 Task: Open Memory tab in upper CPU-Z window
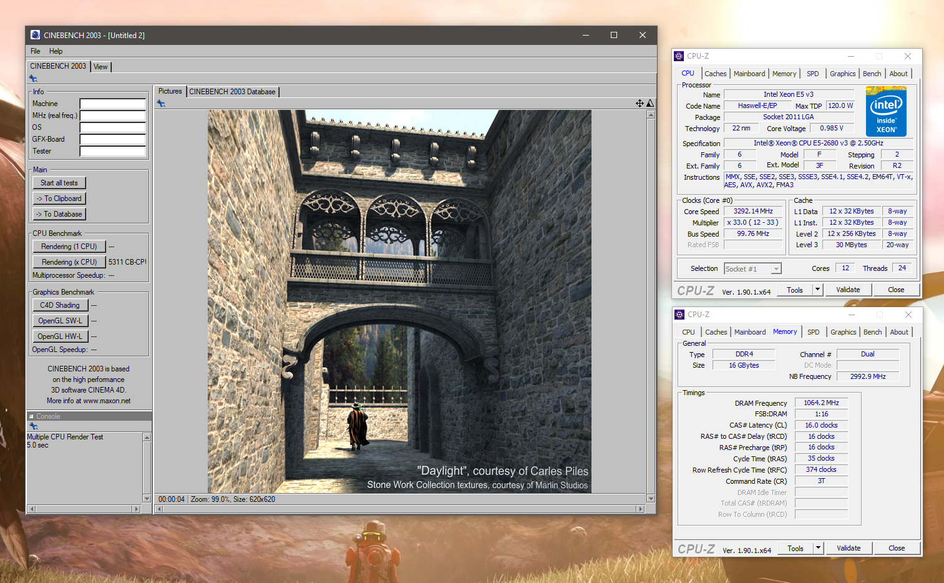point(784,74)
